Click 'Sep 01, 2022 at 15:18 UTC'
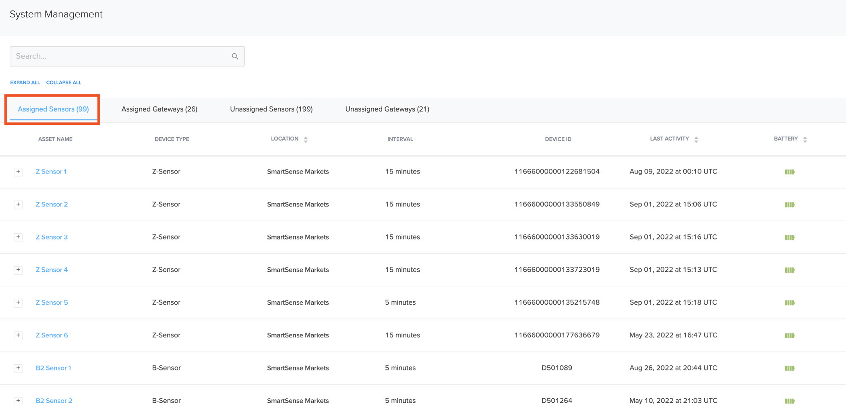Viewport: 846px width, 414px height. click(673, 302)
